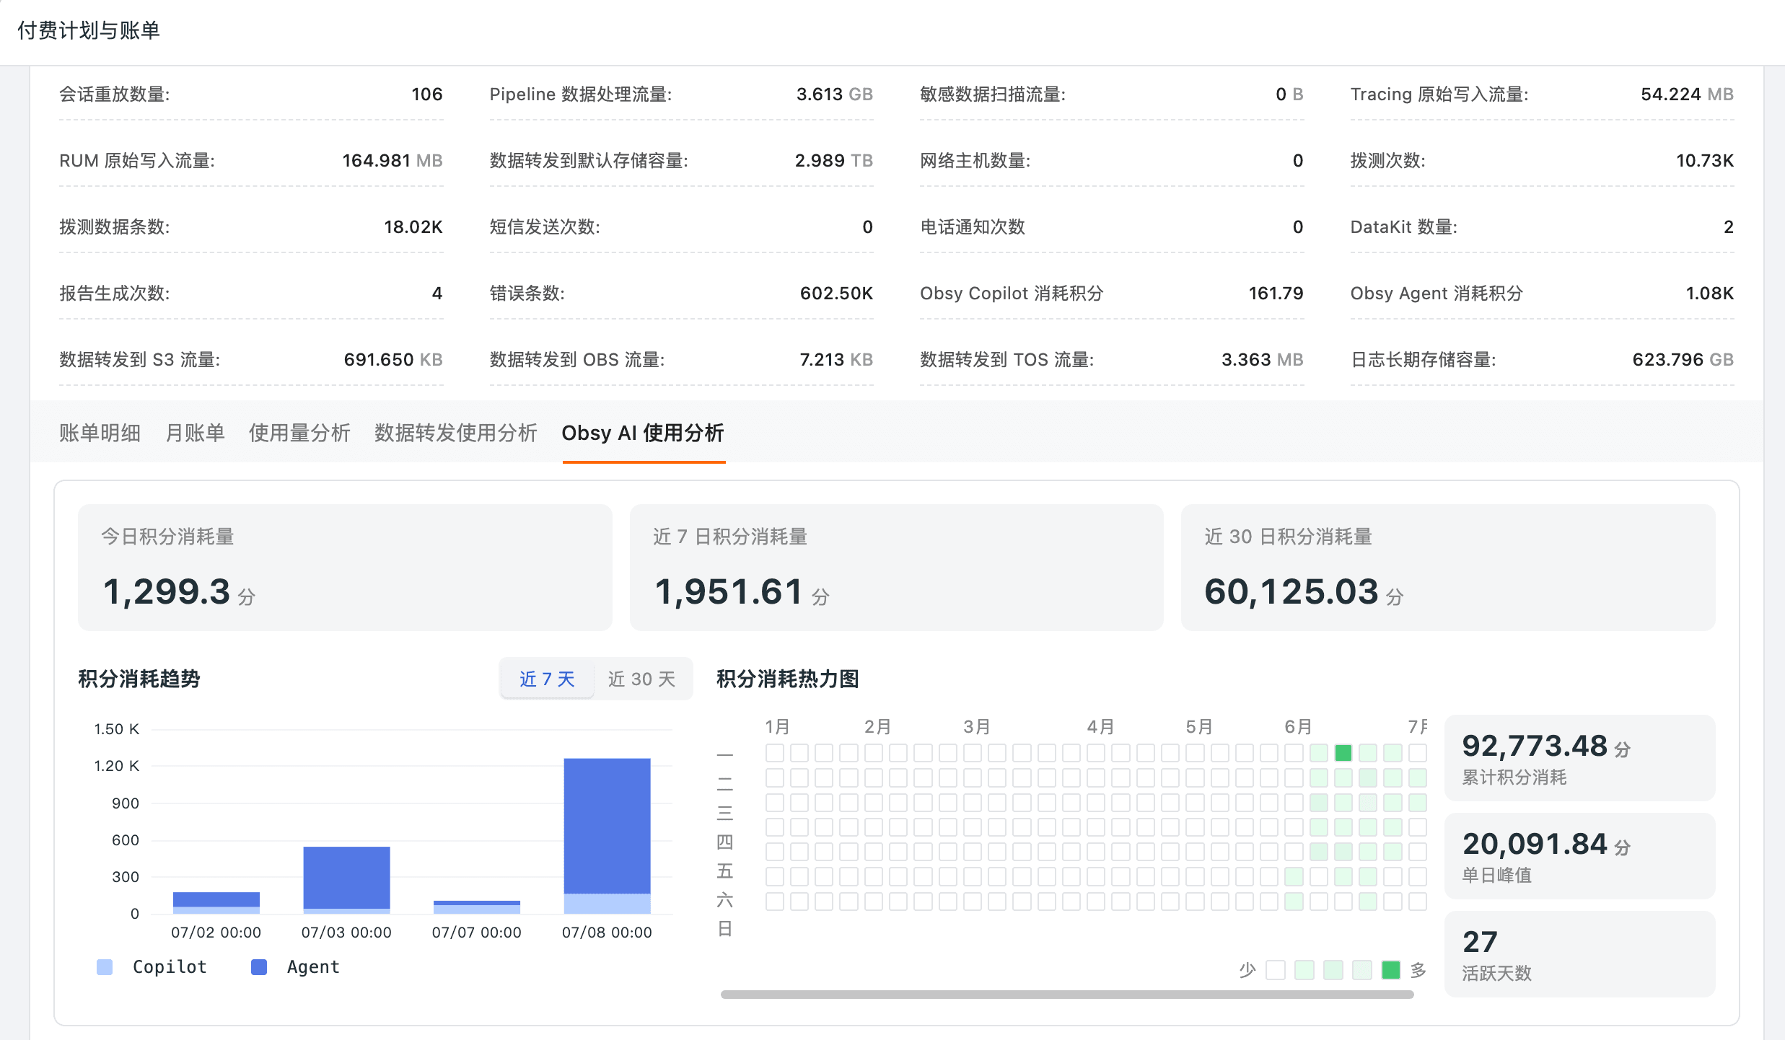Image resolution: width=1785 pixels, height=1040 pixels.
Task: Click the 累计积分消耗 summary card
Action: click(x=1579, y=758)
